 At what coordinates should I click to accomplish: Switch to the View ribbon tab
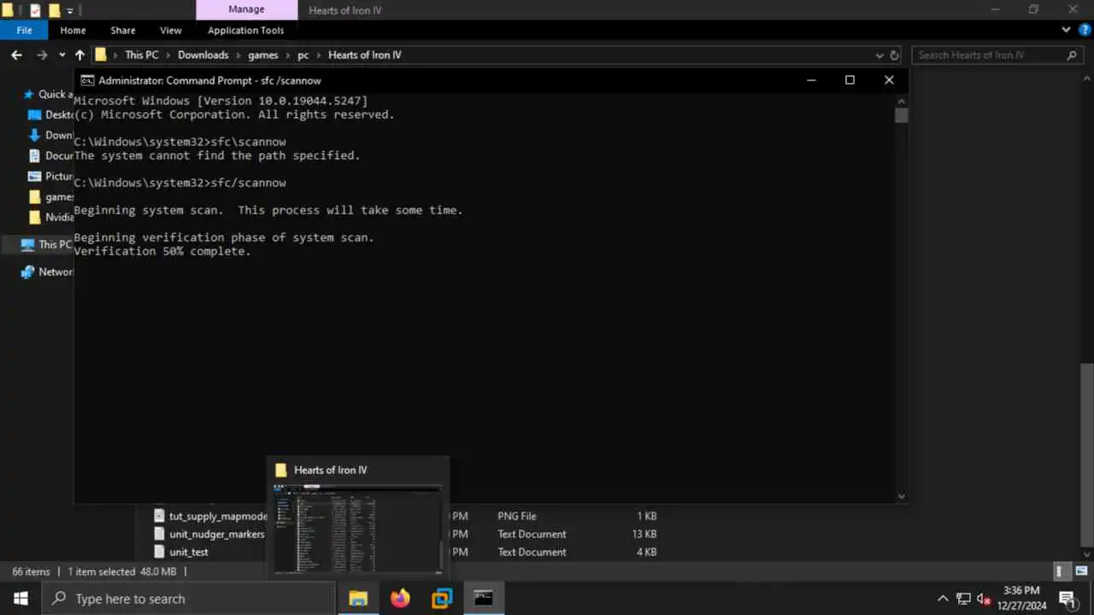(x=171, y=30)
